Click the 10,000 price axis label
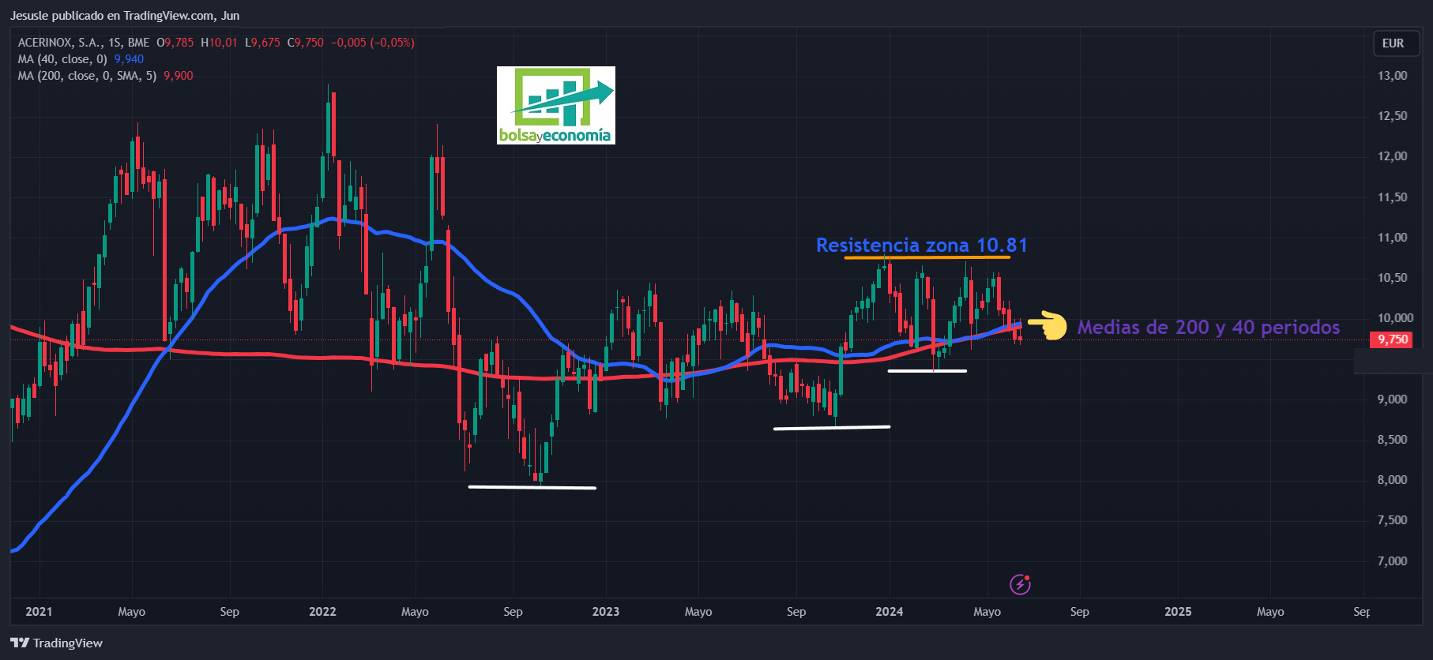This screenshot has height=660, width=1433. tap(1395, 318)
